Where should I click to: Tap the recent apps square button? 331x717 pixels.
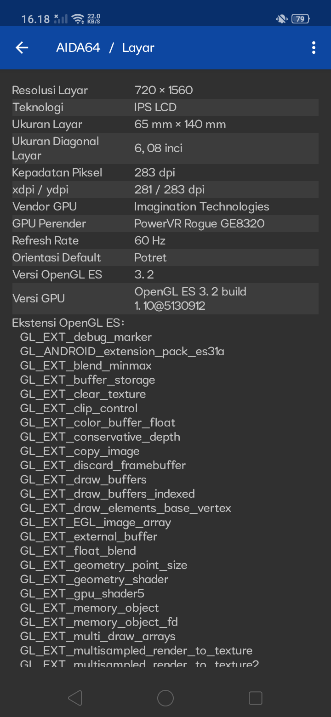coord(256,698)
